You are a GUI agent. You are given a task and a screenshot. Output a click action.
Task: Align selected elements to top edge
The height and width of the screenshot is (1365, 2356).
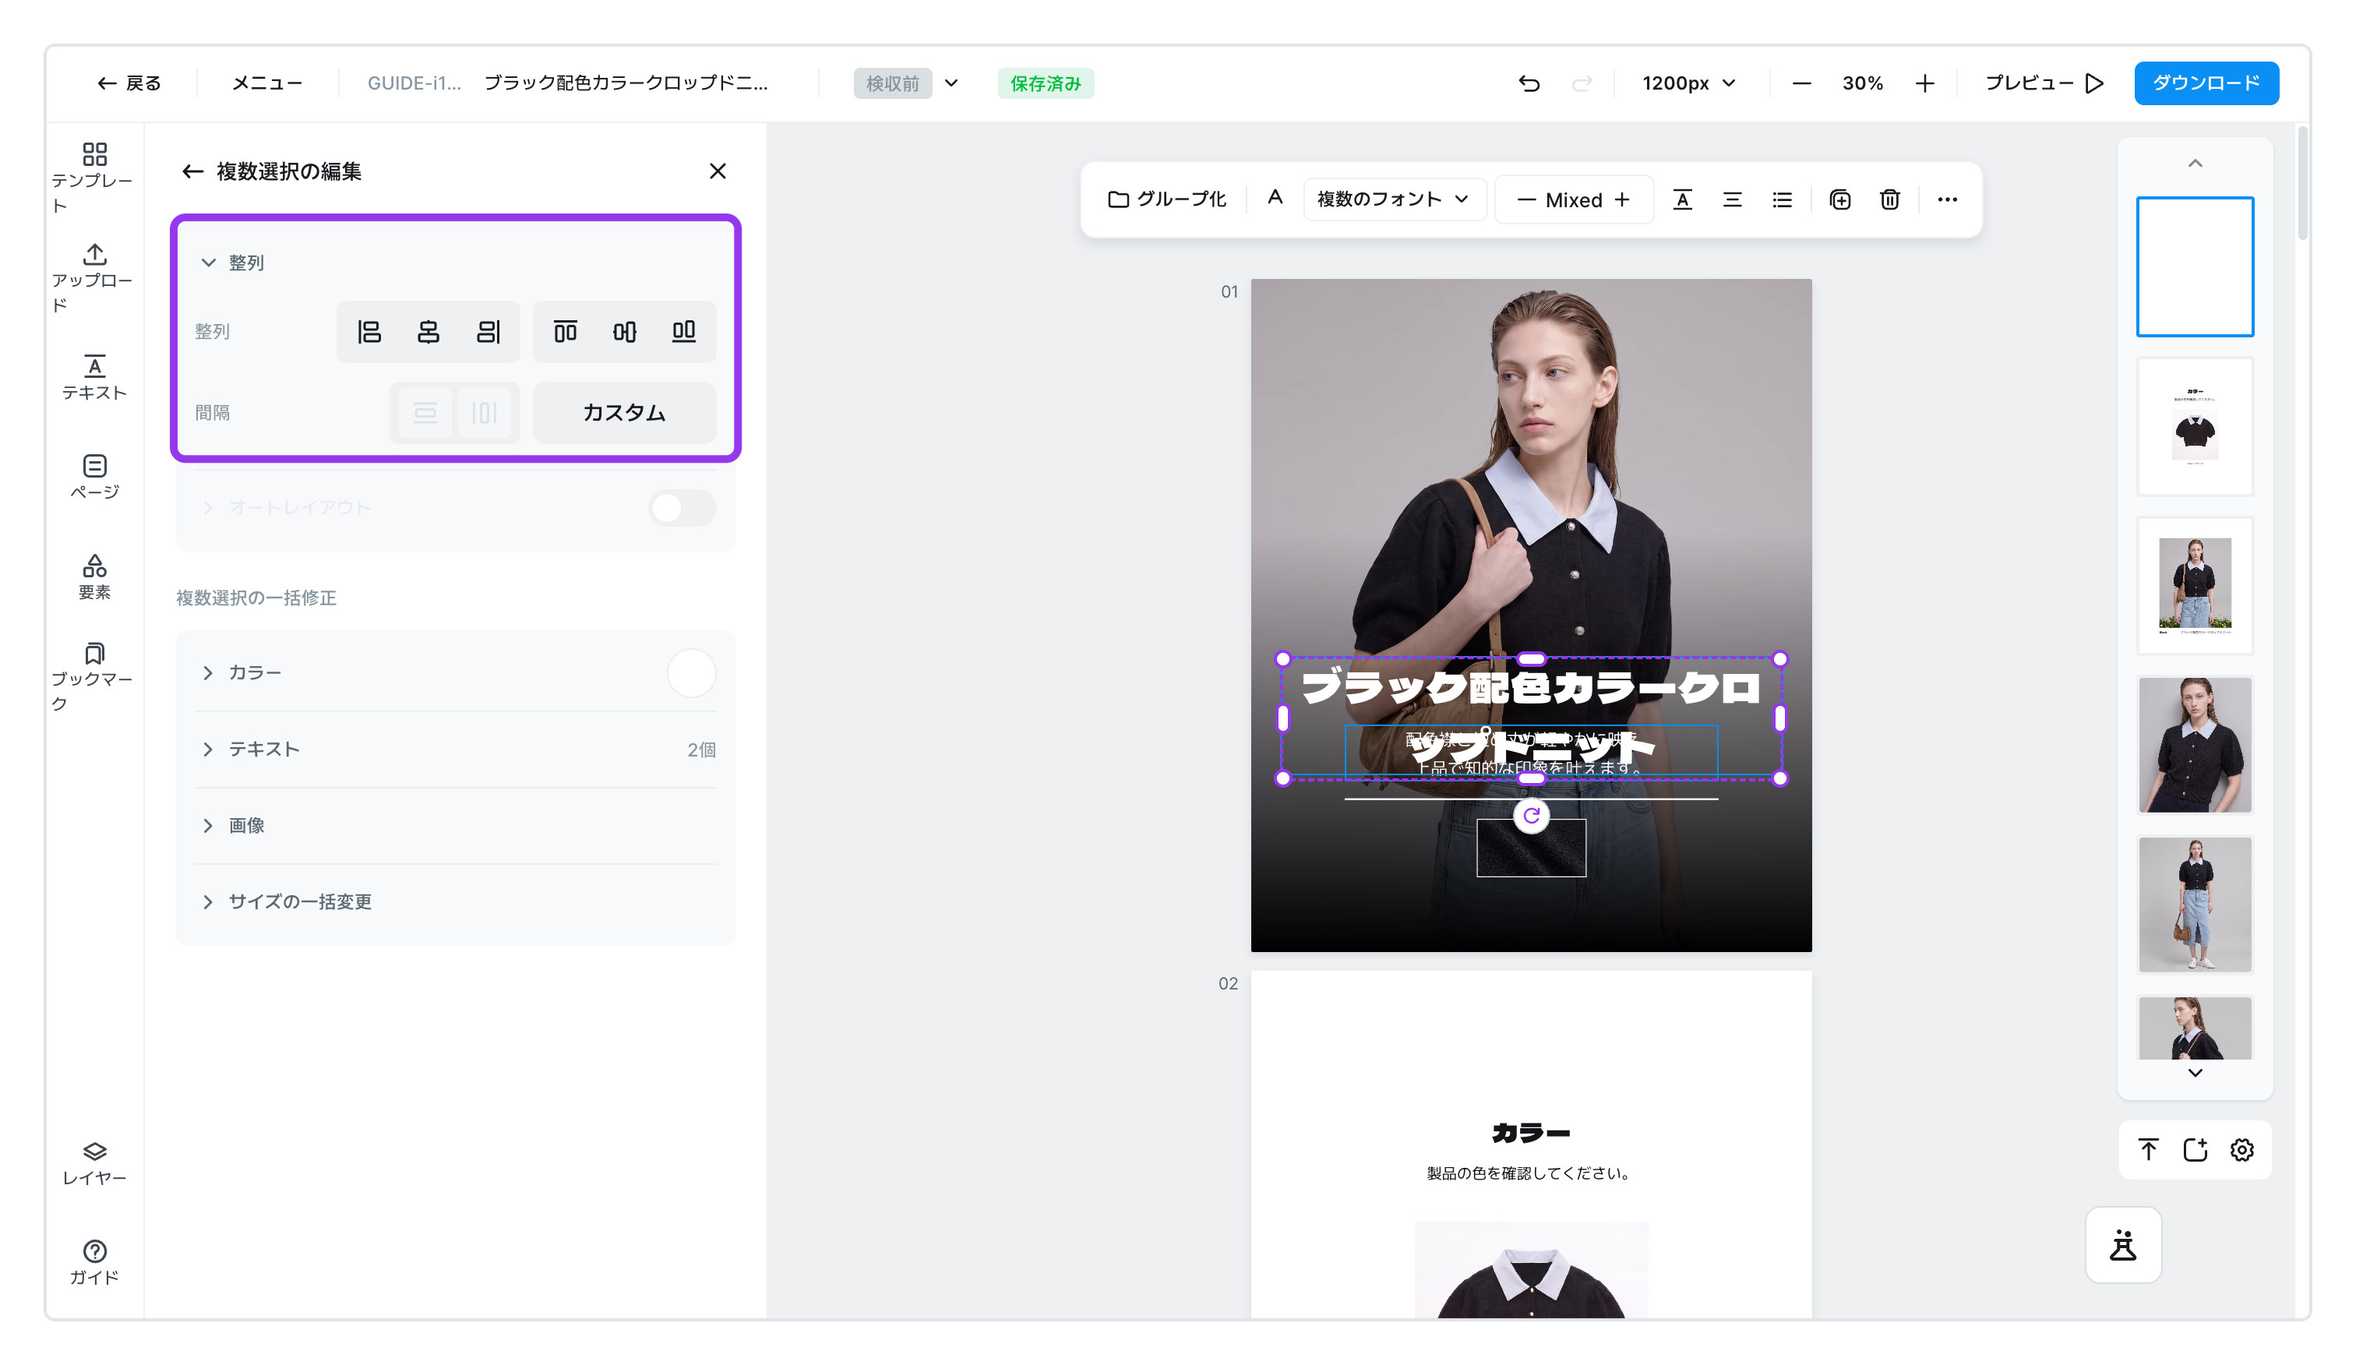point(566,332)
